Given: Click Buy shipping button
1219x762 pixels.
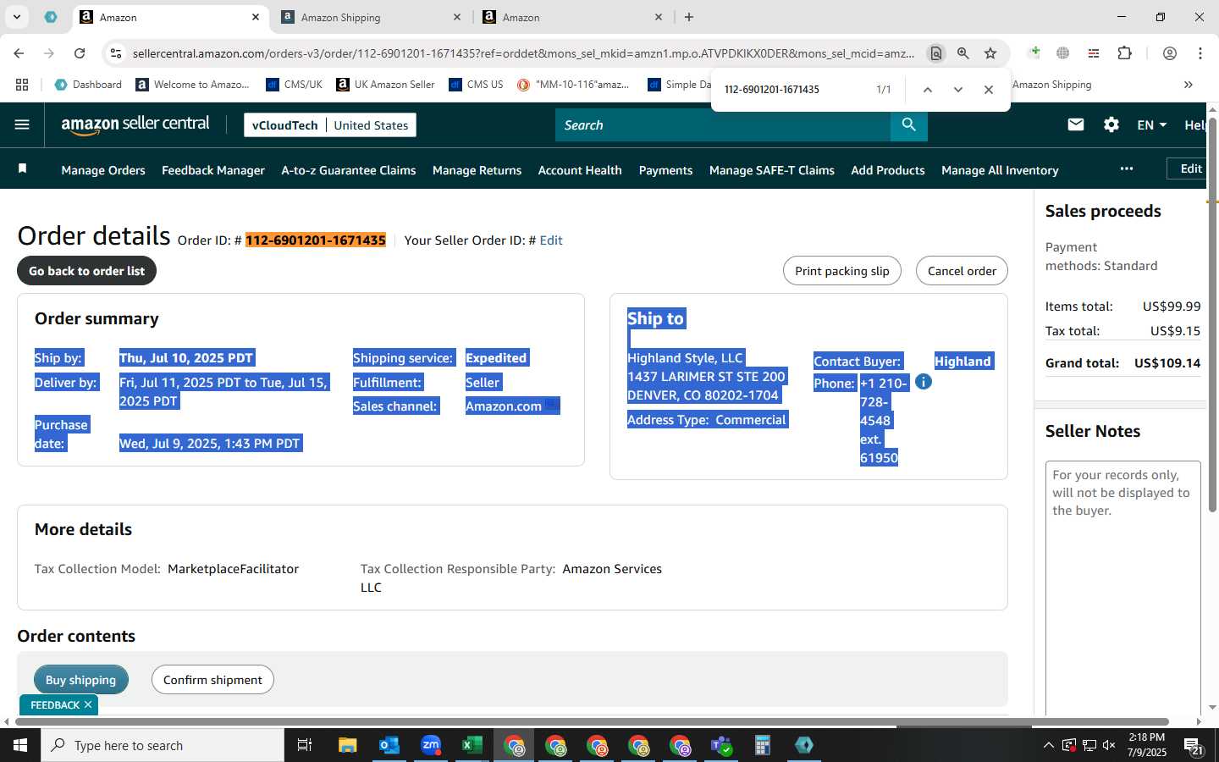Looking at the screenshot, I should 80,680.
